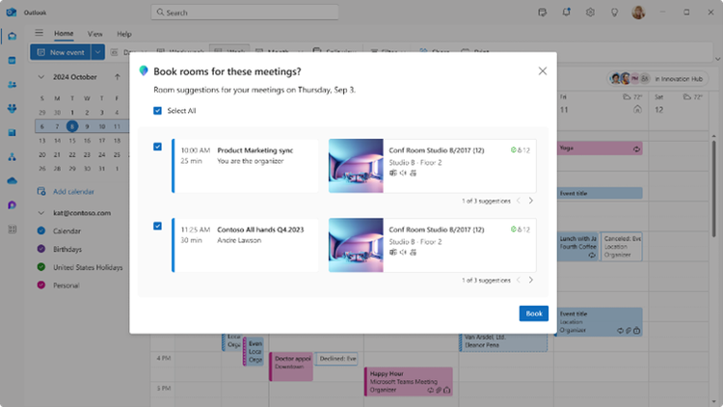
Task: Click the lightbulb tips icon
Action: click(x=614, y=13)
